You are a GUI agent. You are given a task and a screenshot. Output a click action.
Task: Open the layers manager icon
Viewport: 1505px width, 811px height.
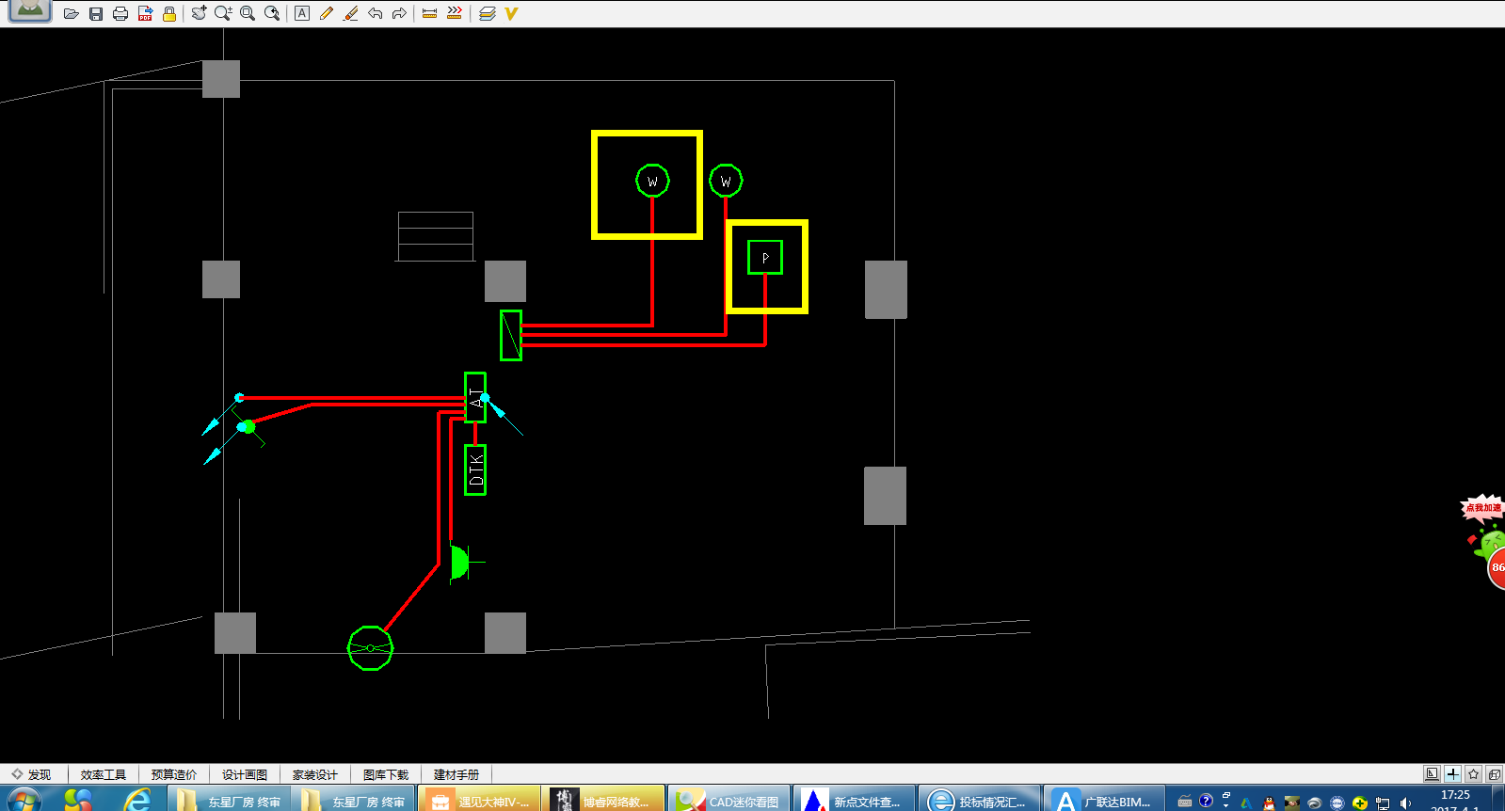487,13
